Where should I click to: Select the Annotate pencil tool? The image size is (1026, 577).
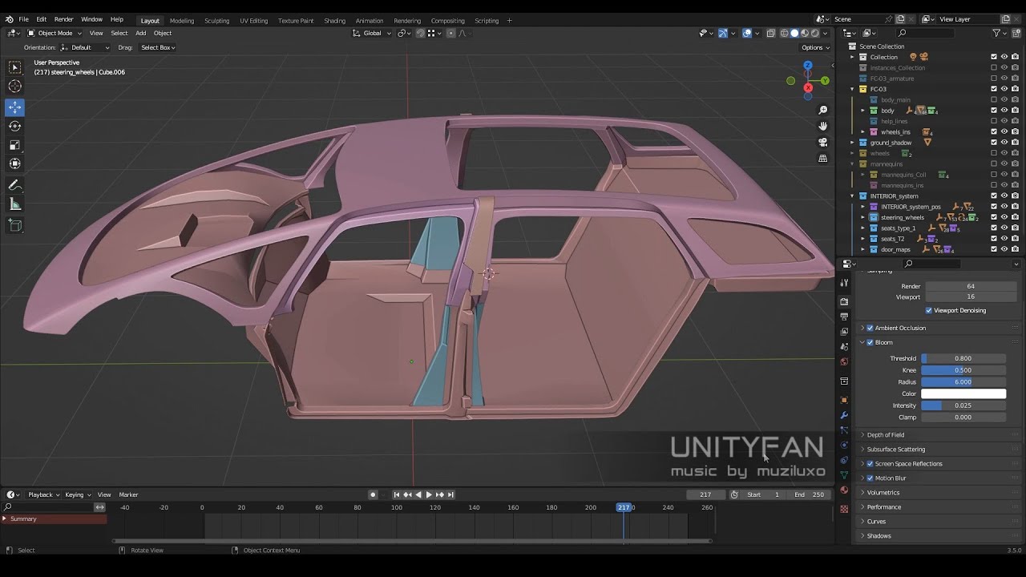click(x=14, y=185)
